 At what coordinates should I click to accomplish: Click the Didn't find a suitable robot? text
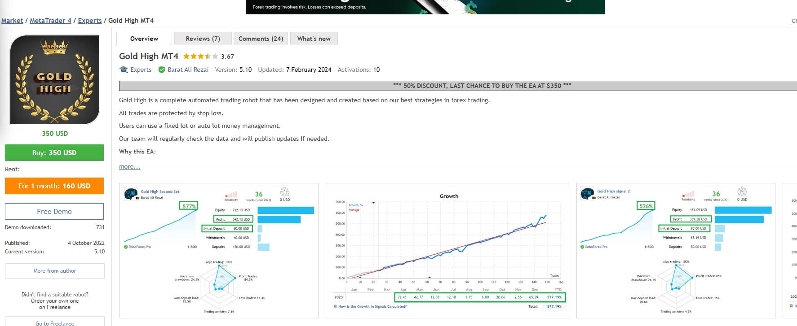[x=55, y=295]
